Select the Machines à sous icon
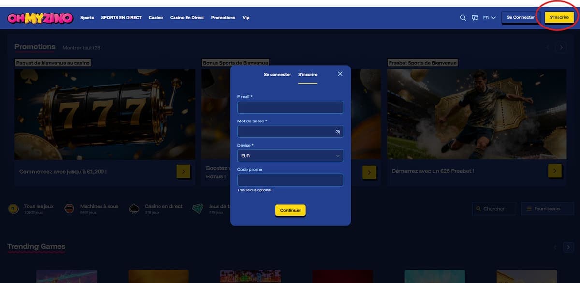This screenshot has width=580, height=283. click(x=70, y=209)
